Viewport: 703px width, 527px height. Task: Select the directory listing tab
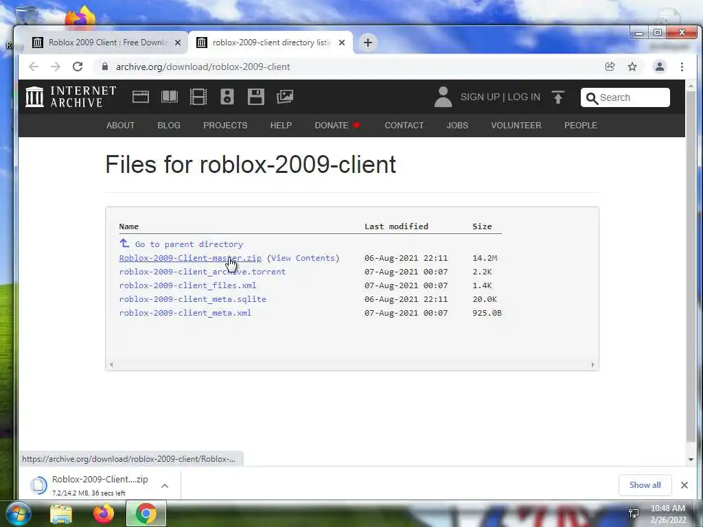pyautogui.click(x=271, y=43)
